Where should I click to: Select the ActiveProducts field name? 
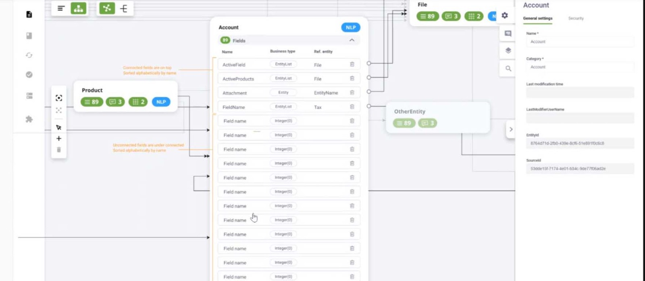(238, 79)
